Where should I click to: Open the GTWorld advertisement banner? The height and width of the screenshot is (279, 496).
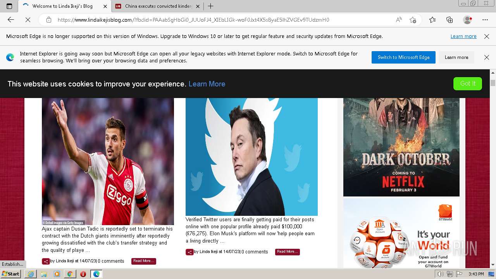coord(401,233)
